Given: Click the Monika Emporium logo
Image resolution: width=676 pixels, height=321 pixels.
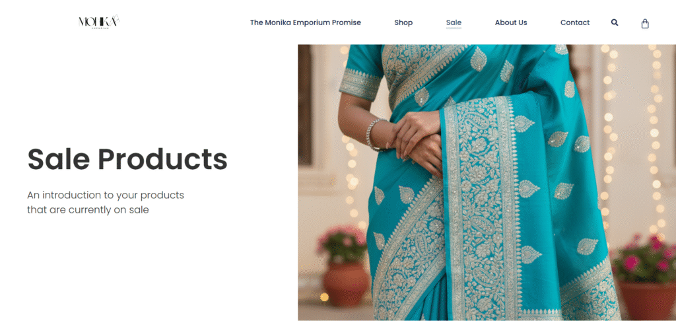Looking at the screenshot, I should click(x=99, y=22).
